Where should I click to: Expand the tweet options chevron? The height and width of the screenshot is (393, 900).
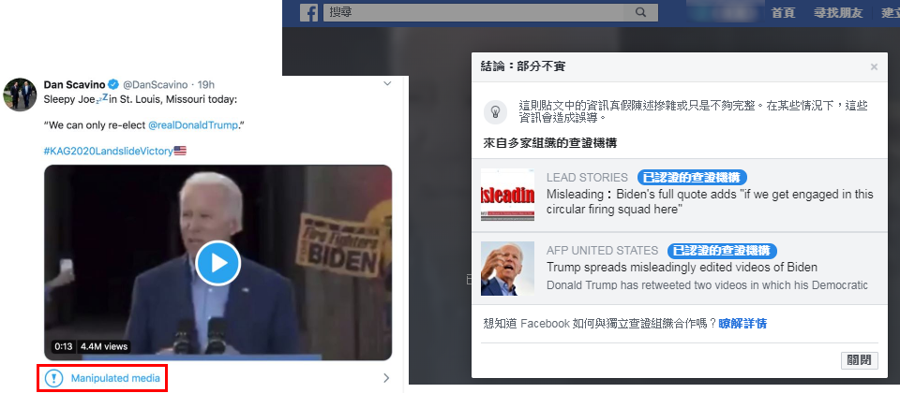click(387, 84)
